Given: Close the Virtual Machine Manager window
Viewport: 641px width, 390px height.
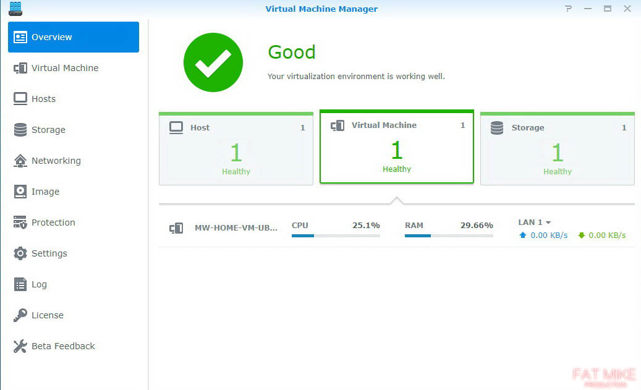Looking at the screenshot, I should [627, 9].
